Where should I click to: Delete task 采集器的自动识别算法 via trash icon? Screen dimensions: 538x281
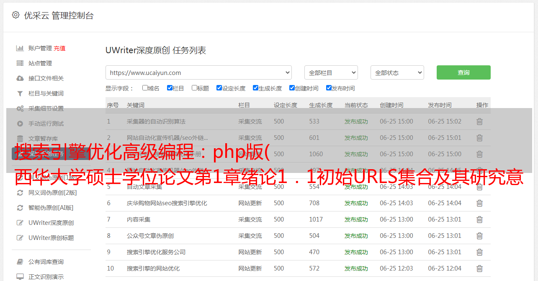point(480,121)
